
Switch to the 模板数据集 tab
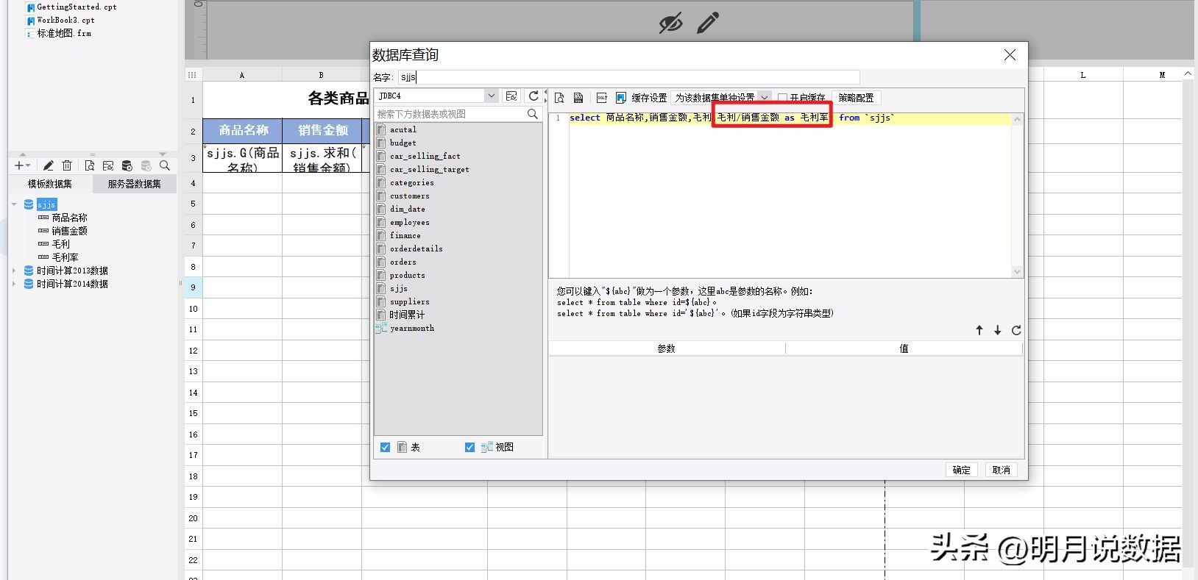[50, 184]
